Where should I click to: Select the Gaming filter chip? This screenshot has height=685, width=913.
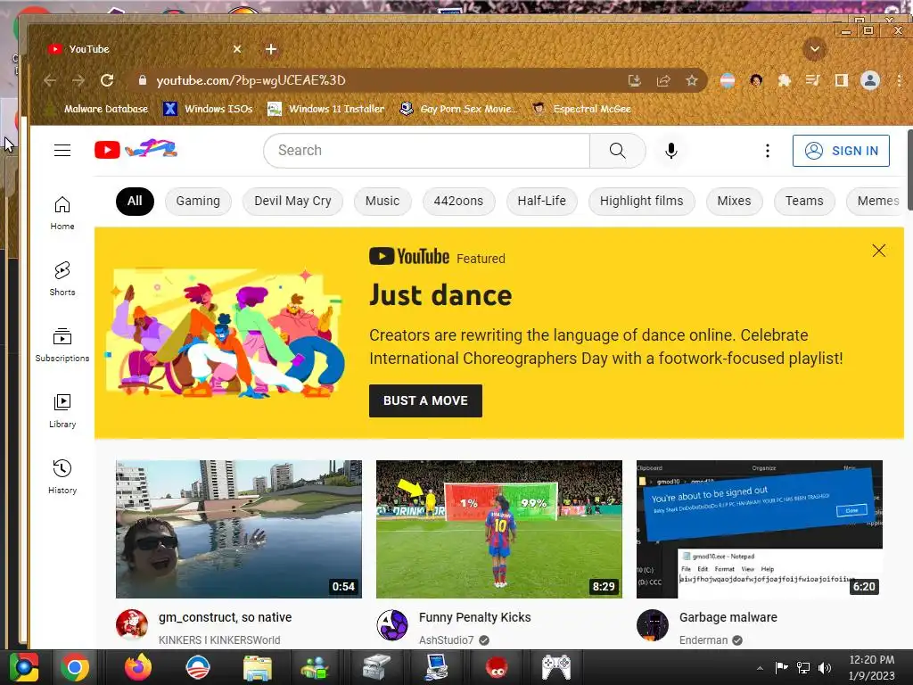coord(198,201)
